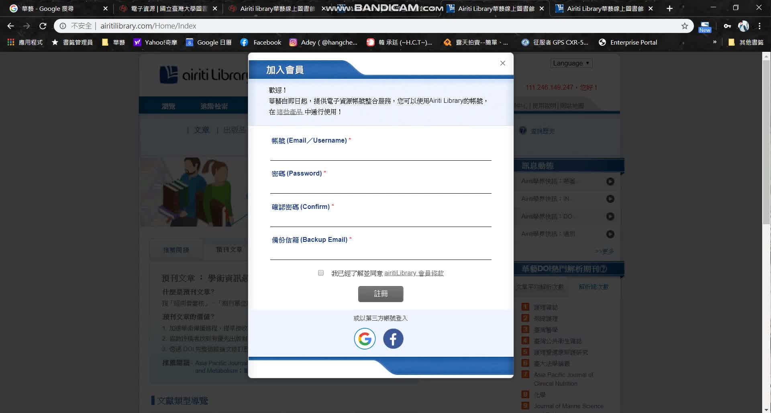
Task: Go back with the browser back arrow
Action: 11,26
